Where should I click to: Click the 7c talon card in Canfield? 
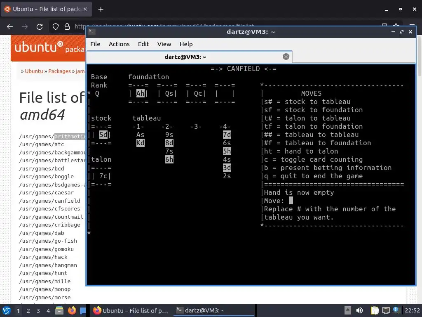[103, 176]
